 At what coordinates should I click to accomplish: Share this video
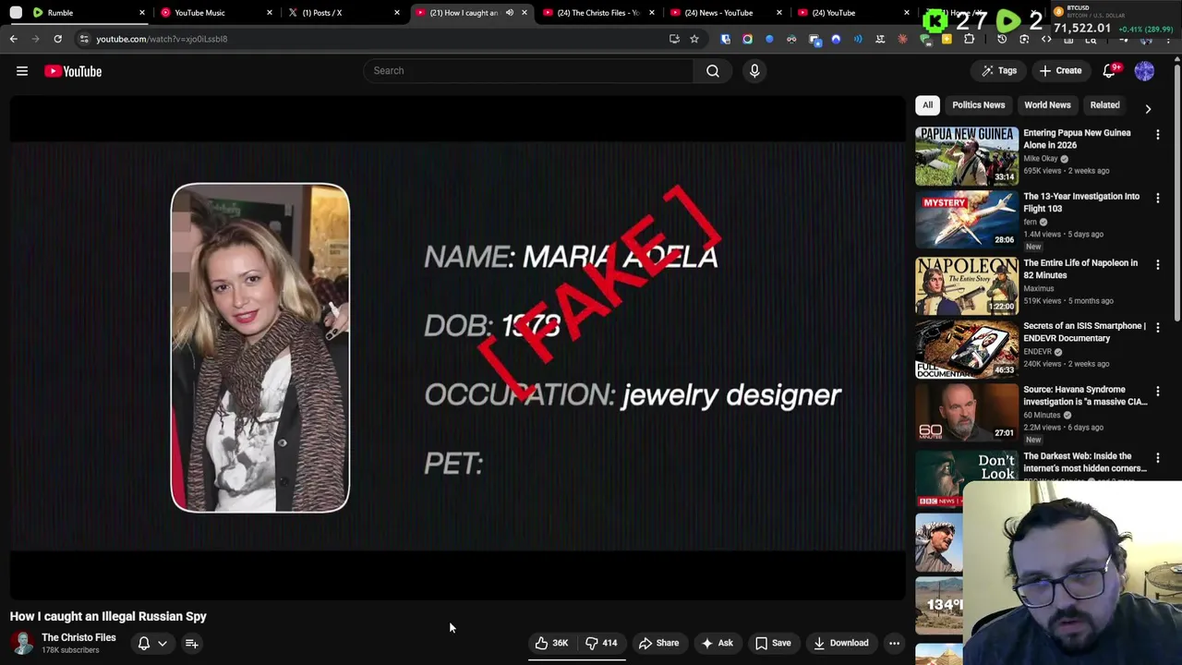point(658,643)
